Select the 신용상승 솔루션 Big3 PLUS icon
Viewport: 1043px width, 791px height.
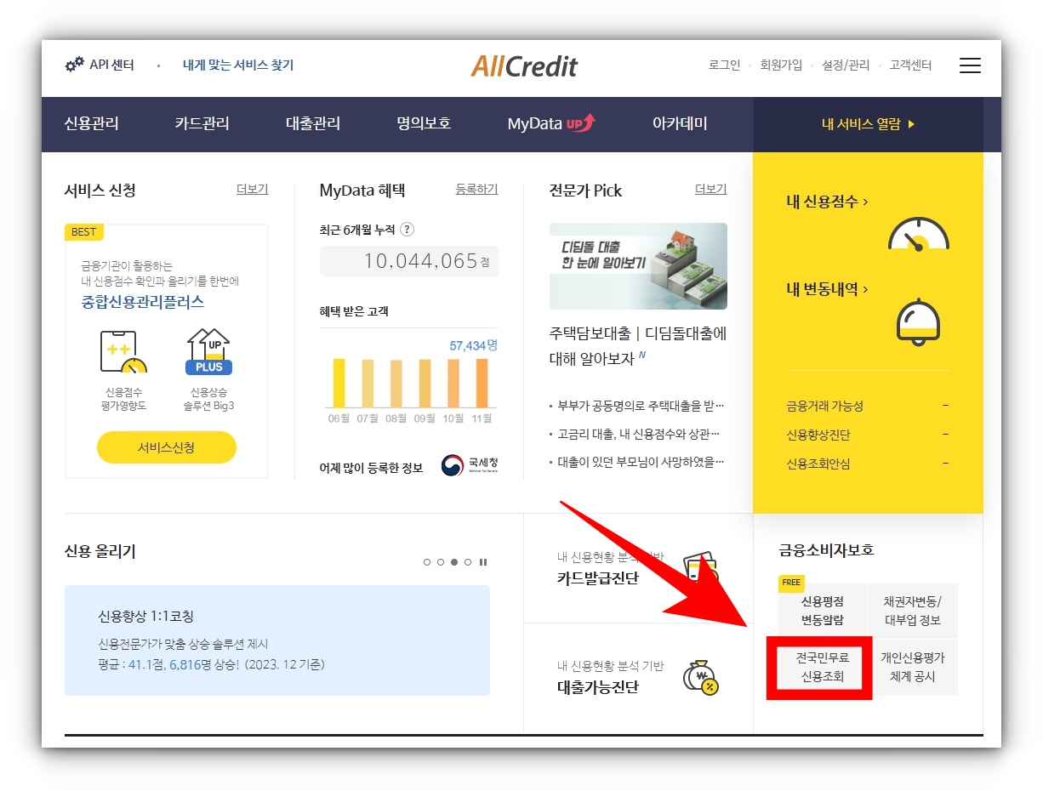(208, 350)
